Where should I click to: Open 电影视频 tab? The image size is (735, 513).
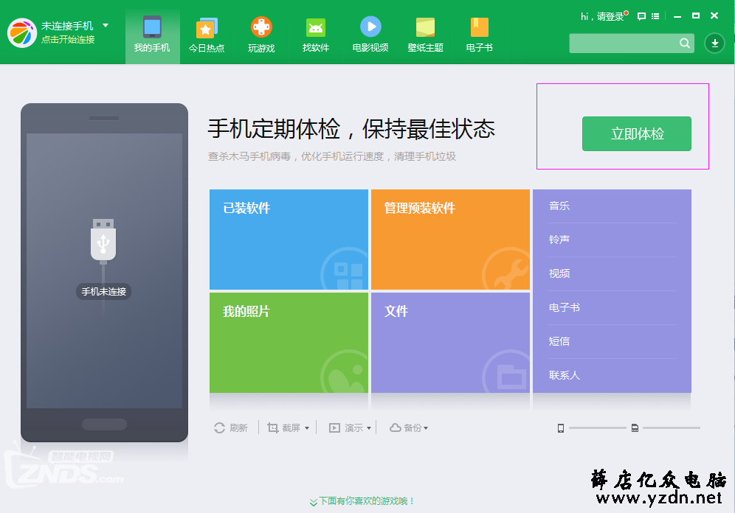pos(370,35)
